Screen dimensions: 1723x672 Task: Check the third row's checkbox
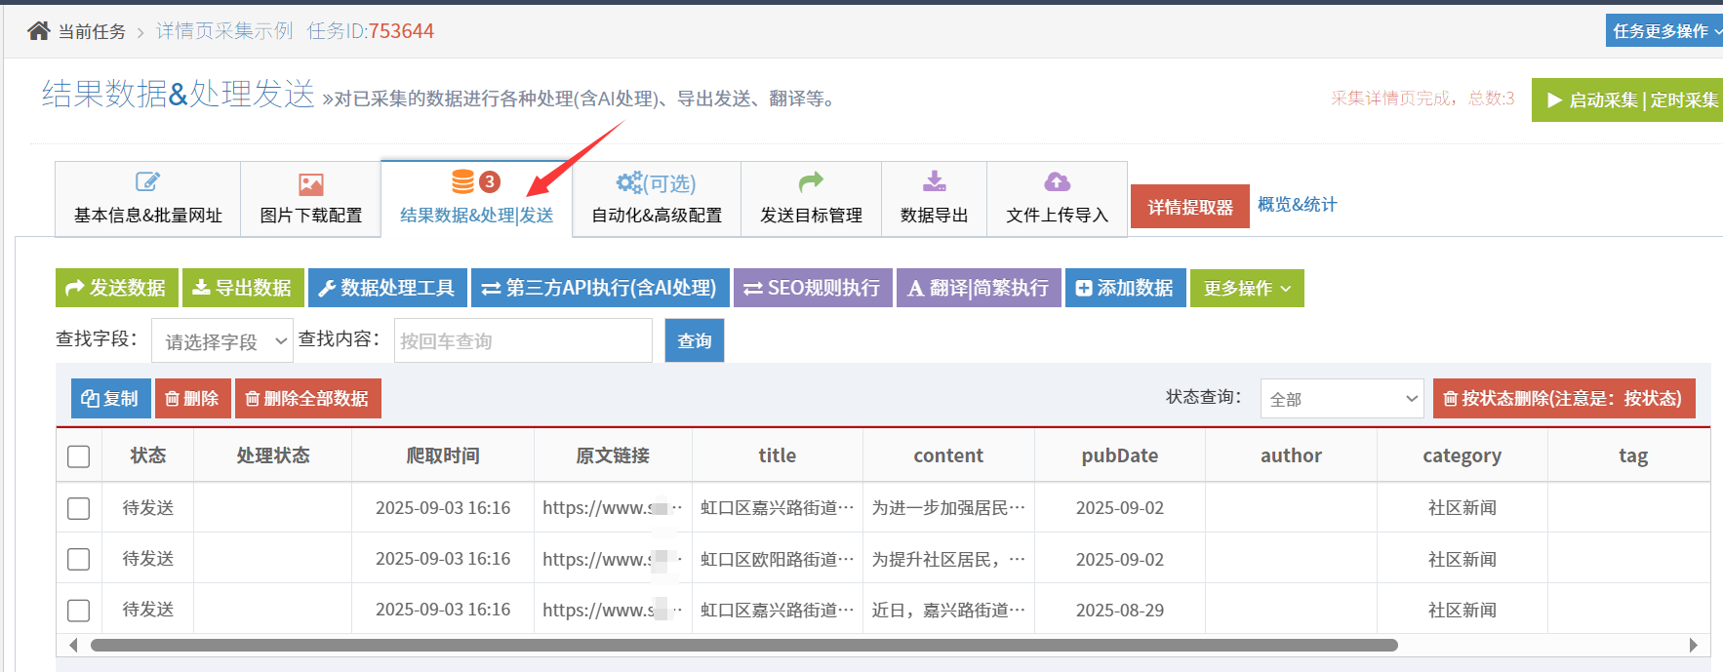pyautogui.click(x=79, y=611)
